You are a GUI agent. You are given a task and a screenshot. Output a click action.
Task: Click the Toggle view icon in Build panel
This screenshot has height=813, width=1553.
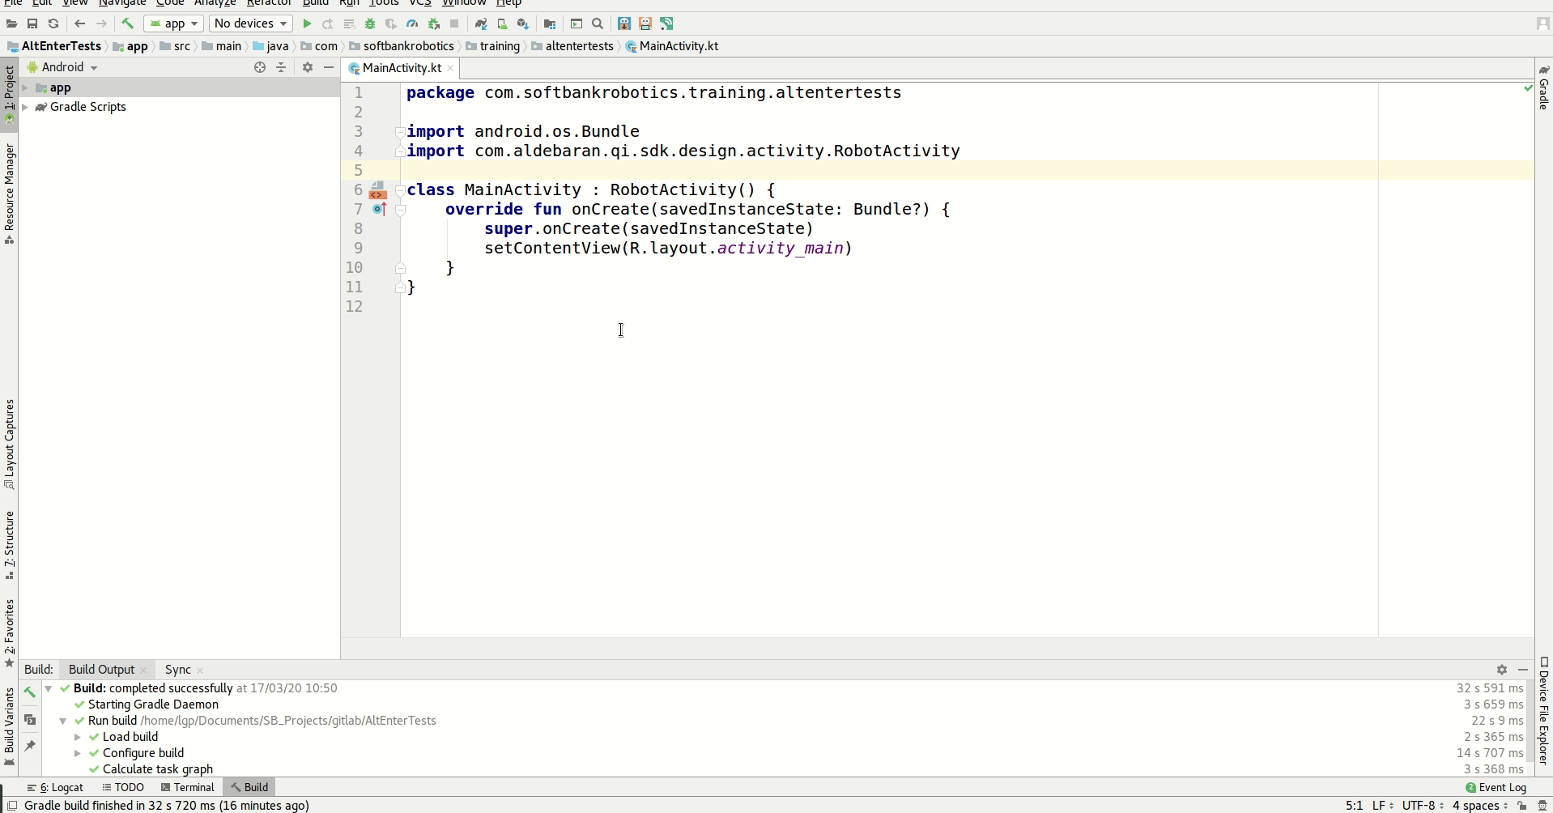point(30,719)
